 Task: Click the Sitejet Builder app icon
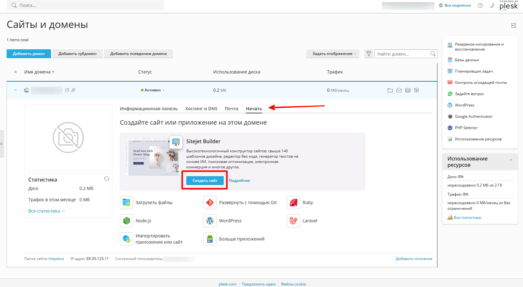pyautogui.click(x=176, y=142)
